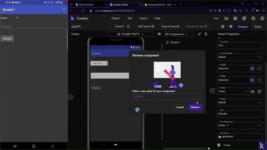Click the Copy Screen button

[x=170, y=26]
